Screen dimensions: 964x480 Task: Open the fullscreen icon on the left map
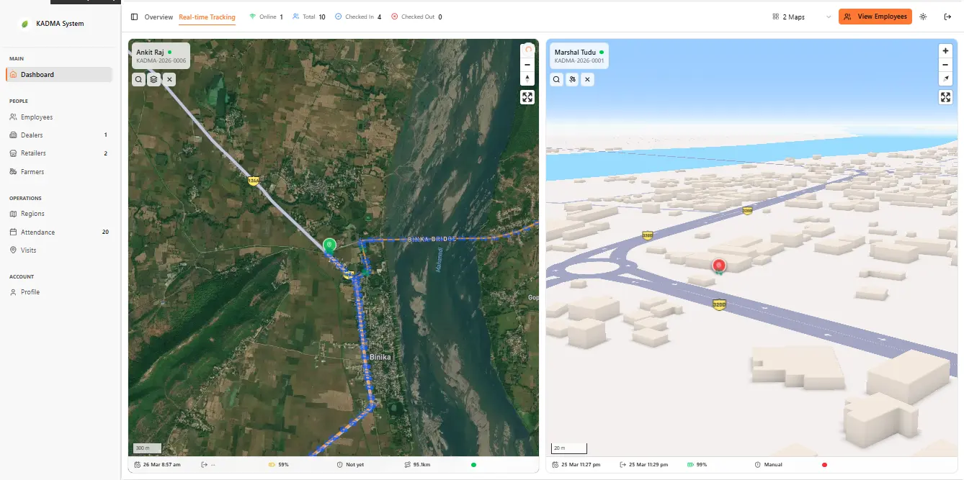[527, 96]
